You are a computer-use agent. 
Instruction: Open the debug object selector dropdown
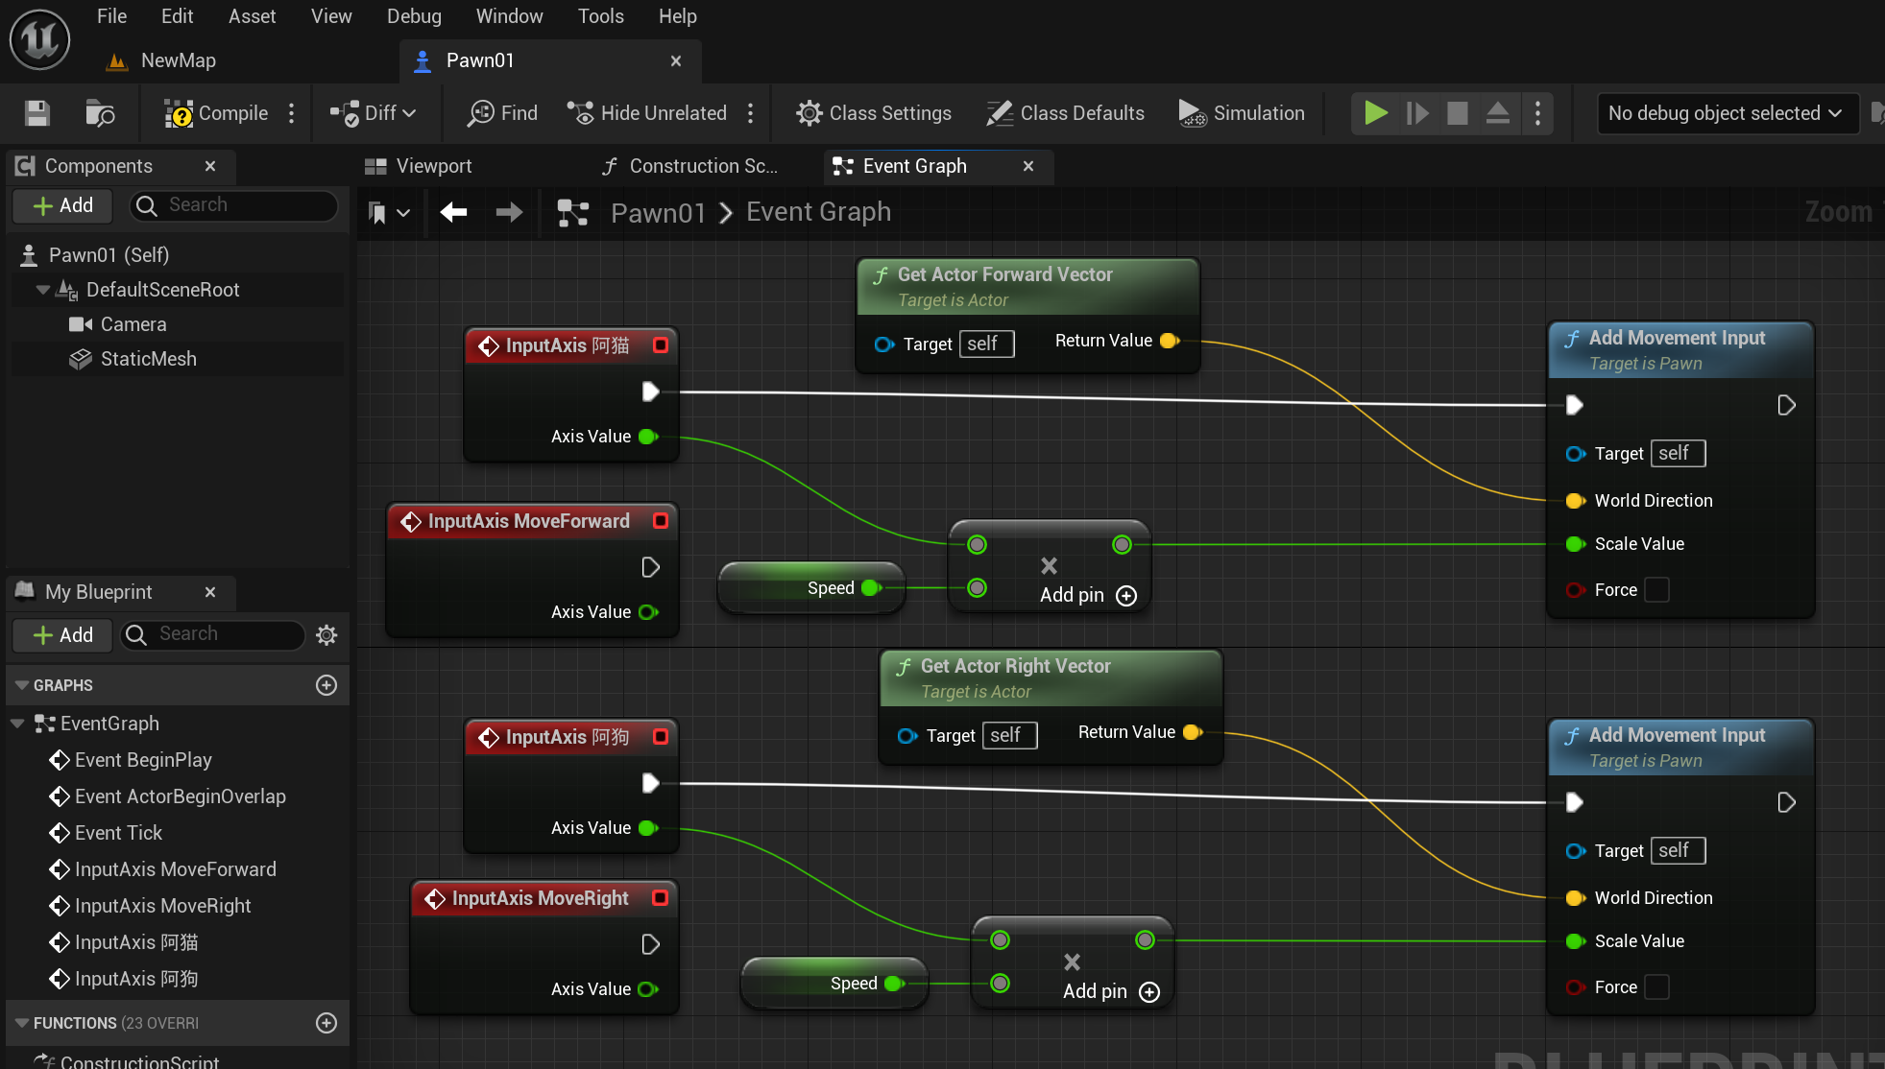click(1727, 113)
